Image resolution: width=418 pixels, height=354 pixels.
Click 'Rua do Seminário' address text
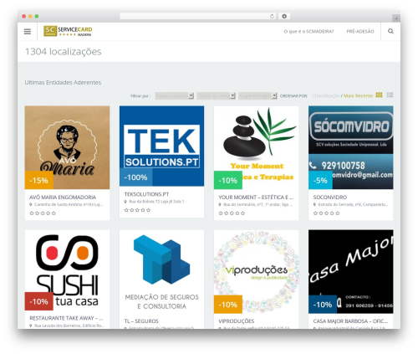(x=258, y=204)
